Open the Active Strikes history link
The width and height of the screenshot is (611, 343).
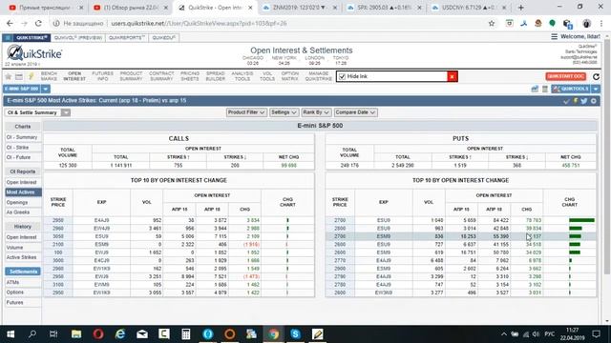pos(21,257)
